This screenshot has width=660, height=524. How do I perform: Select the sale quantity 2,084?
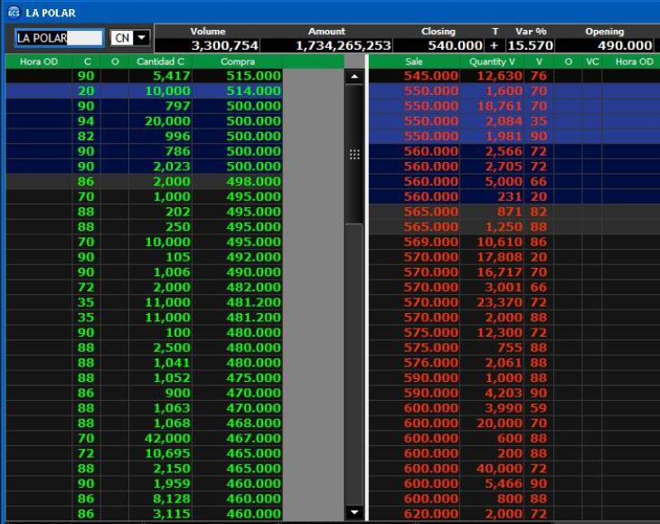coord(504,121)
